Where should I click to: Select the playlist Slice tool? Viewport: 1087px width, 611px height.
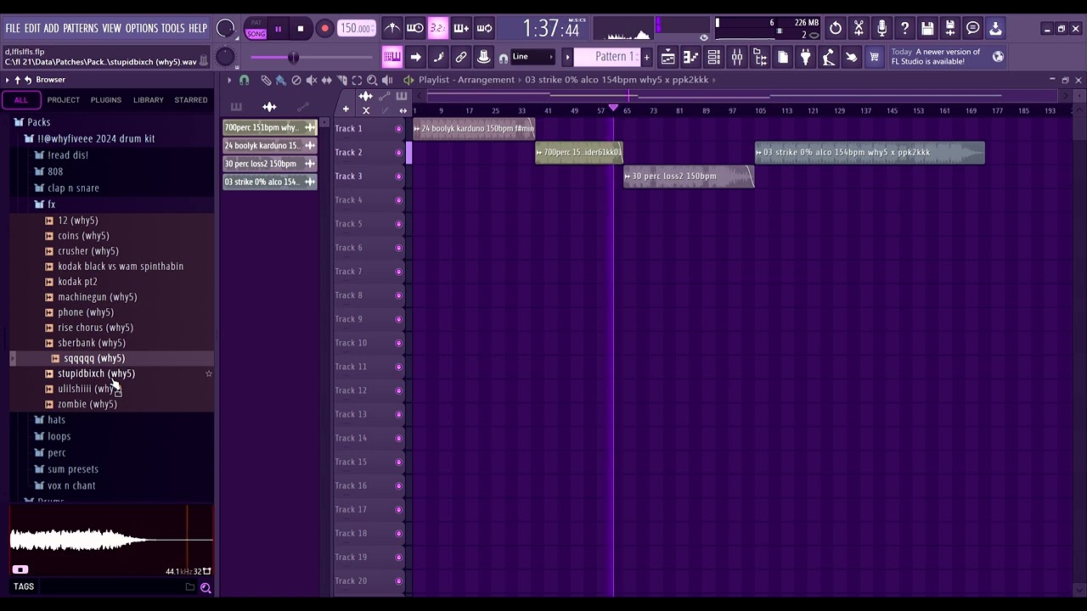[x=342, y=80]
